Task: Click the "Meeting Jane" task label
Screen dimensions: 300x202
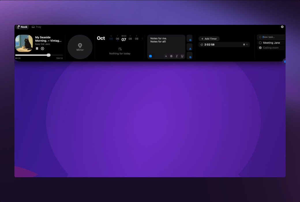Action: tap(271, 43)
